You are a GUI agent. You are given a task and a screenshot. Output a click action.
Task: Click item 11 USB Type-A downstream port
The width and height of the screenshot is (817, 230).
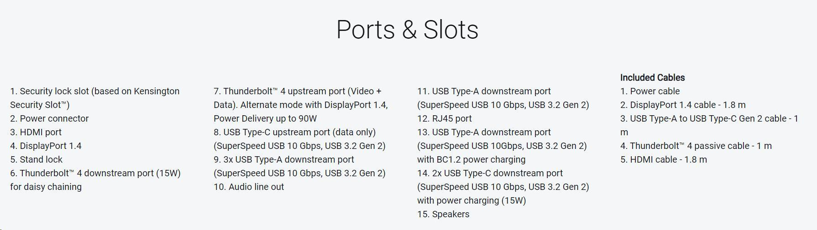tap(484, 92)
